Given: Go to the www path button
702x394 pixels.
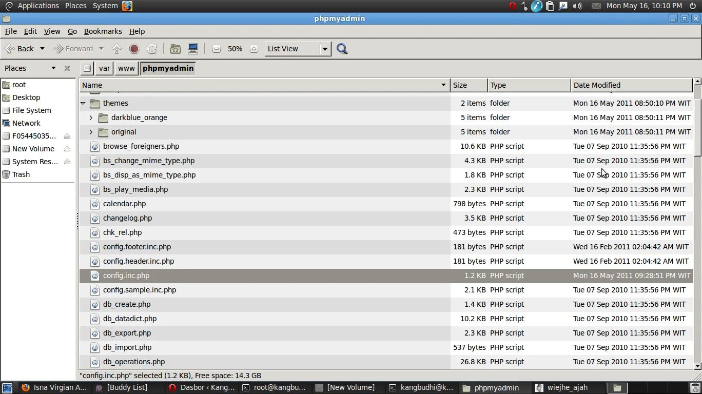Looking at the screenshot, I should tap(126, 68).
